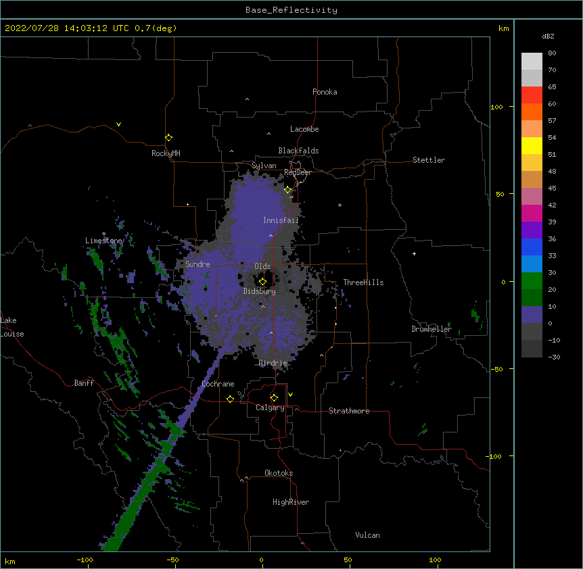Click the Calgary city label

tap(271, 407)
